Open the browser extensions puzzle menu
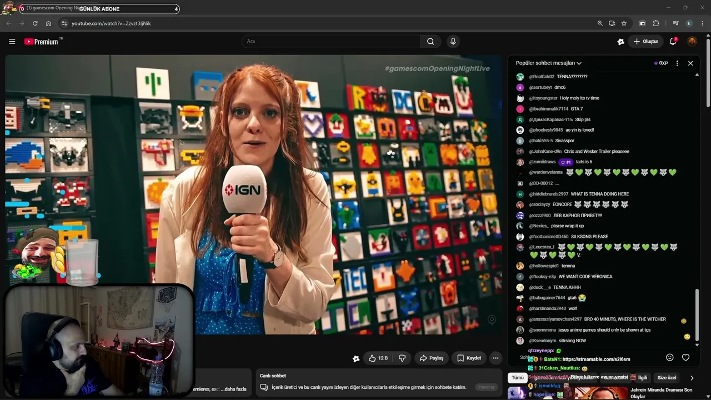 pos(656,23)
